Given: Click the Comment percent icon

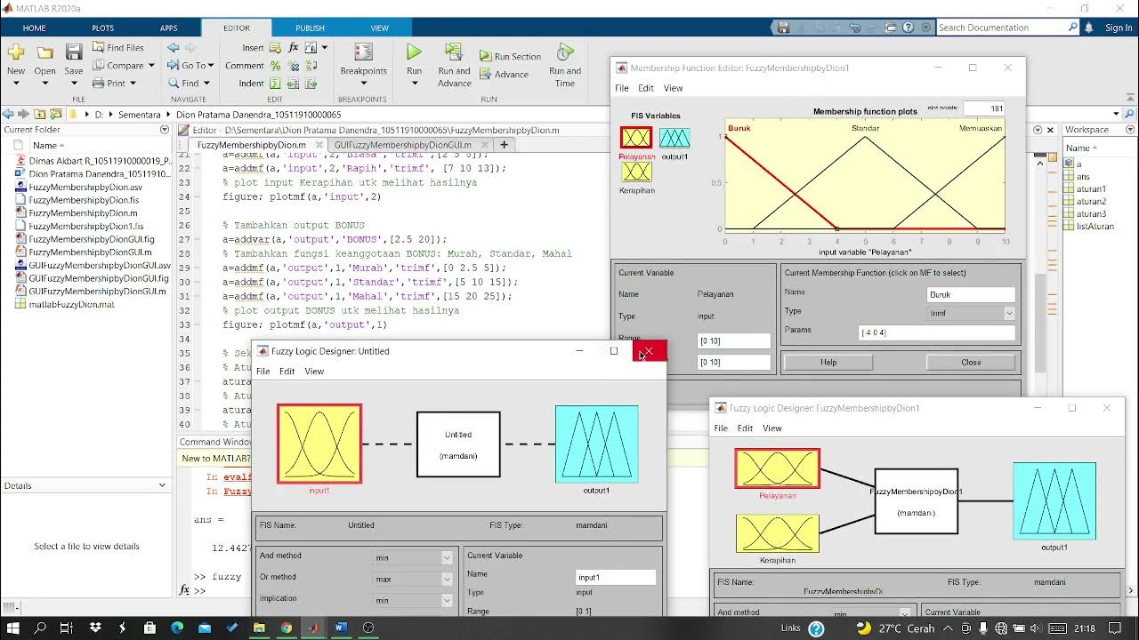Looking at the screenshot, I should [275, 66].
